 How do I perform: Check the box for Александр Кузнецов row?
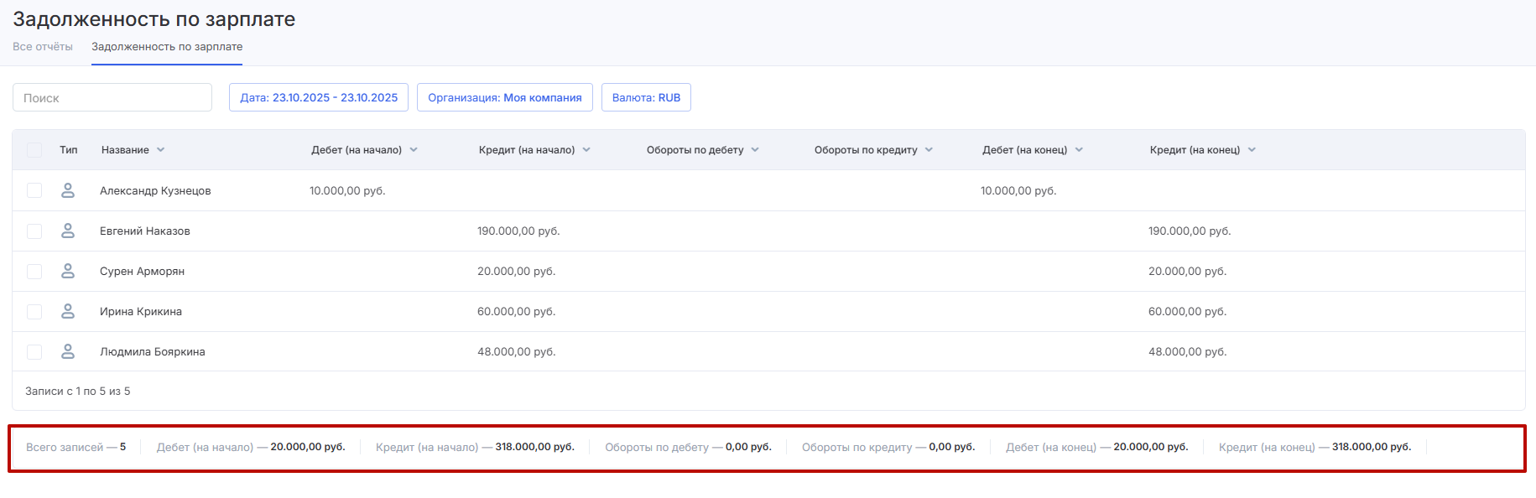coord(34,190)
